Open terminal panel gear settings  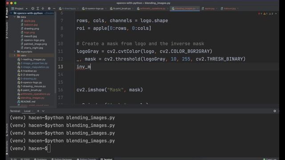point(275,111)
